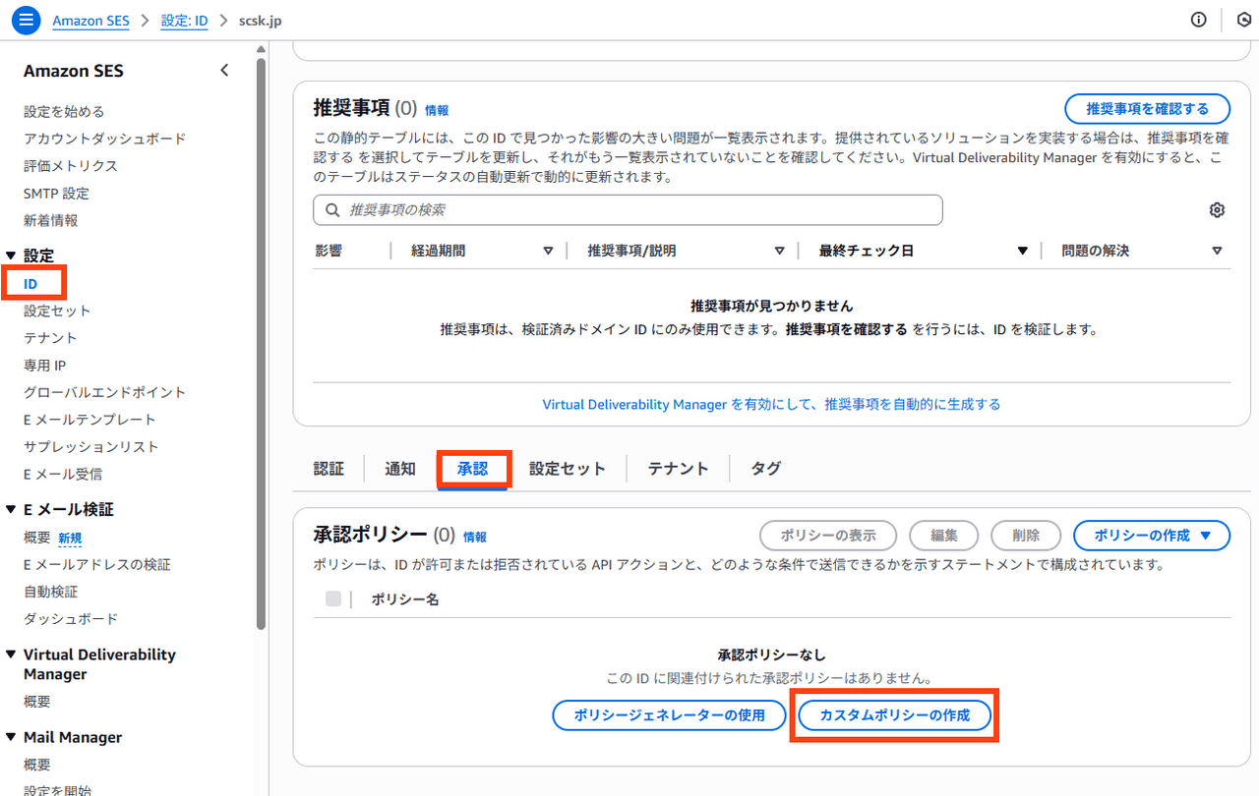Open the hamburger navigation menu
Image resolution: width=1259 pixels, height=796 pixels.
(27, 20)
